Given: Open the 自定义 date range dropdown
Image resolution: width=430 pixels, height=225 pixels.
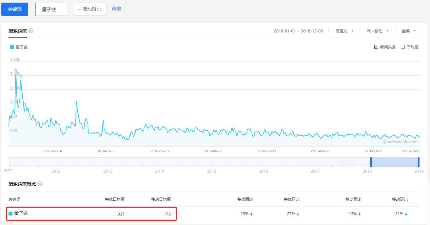Looking at the screenshot, I should pos(344,31).
